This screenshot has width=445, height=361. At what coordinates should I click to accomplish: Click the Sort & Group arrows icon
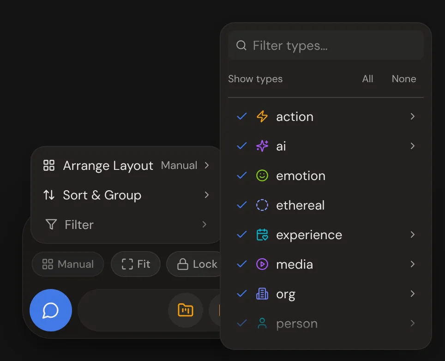pyautogui.click(x=49, y=195)
